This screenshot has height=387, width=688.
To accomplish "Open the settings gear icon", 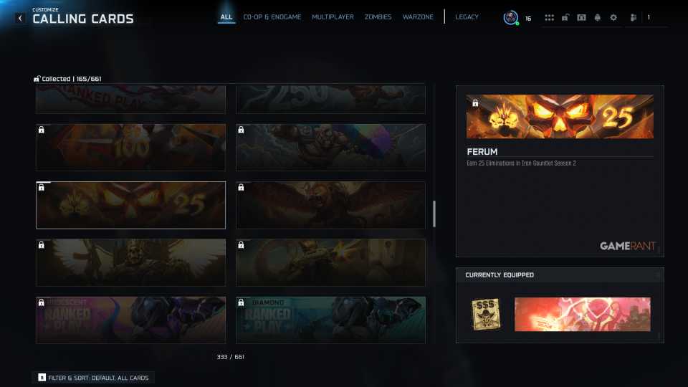I will [613, 17].
